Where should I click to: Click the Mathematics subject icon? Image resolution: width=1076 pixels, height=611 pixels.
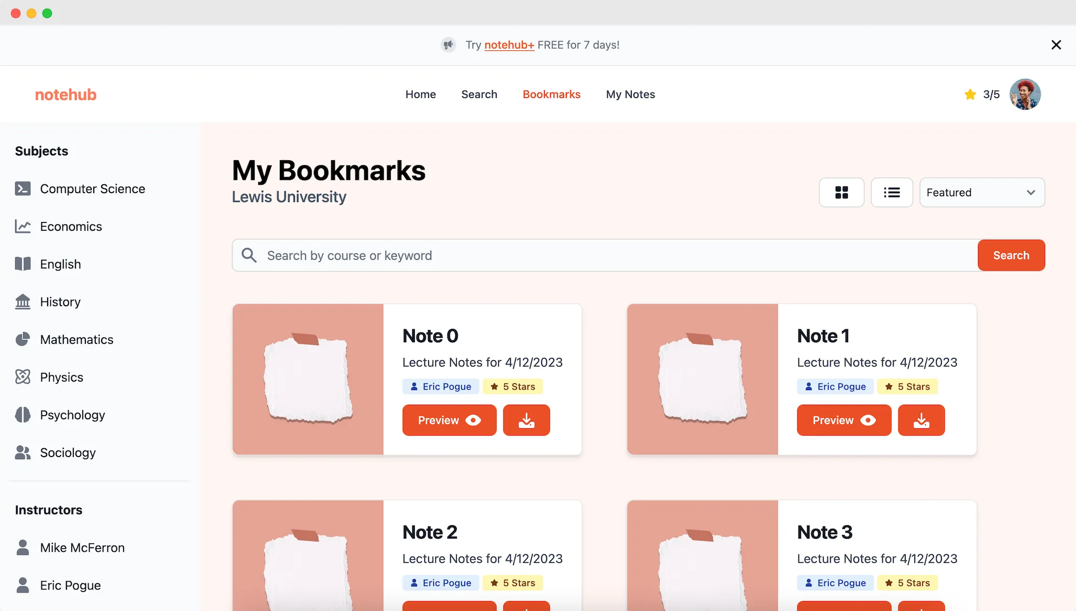22,339
